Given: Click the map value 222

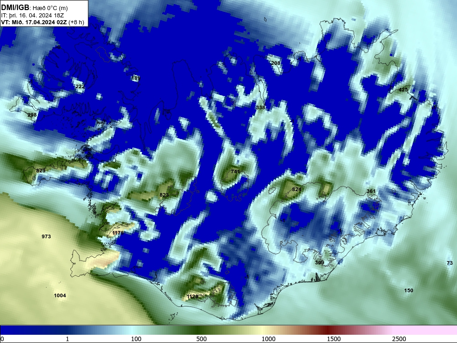Looking at the screenshot, I should pos(80,86).
